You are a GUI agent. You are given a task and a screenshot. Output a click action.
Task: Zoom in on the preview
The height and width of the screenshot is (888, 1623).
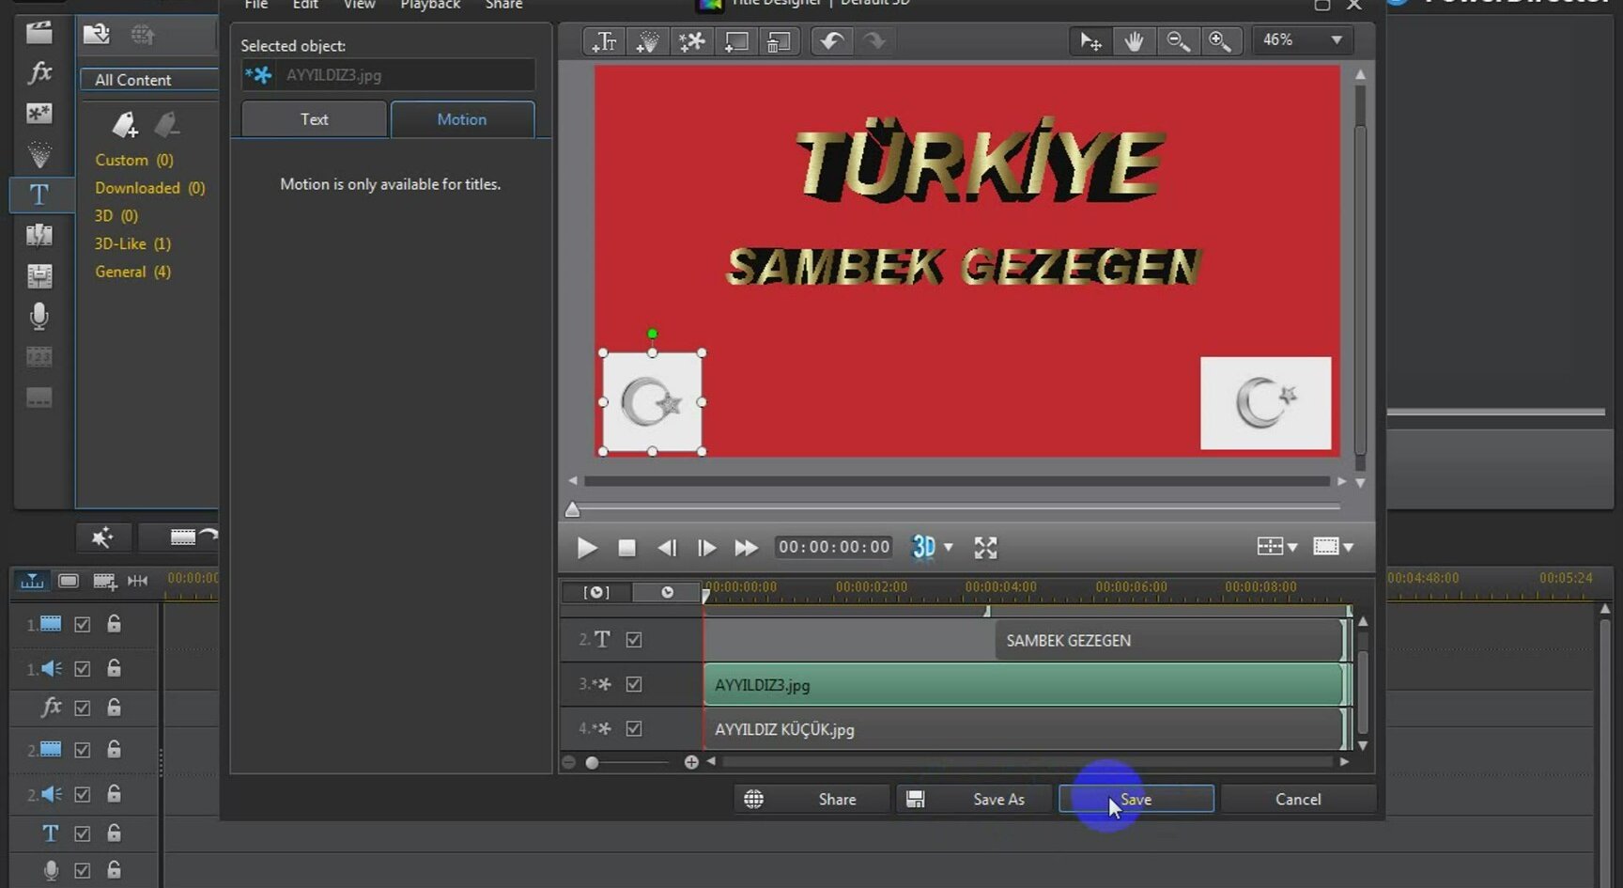pos(1220,41)
